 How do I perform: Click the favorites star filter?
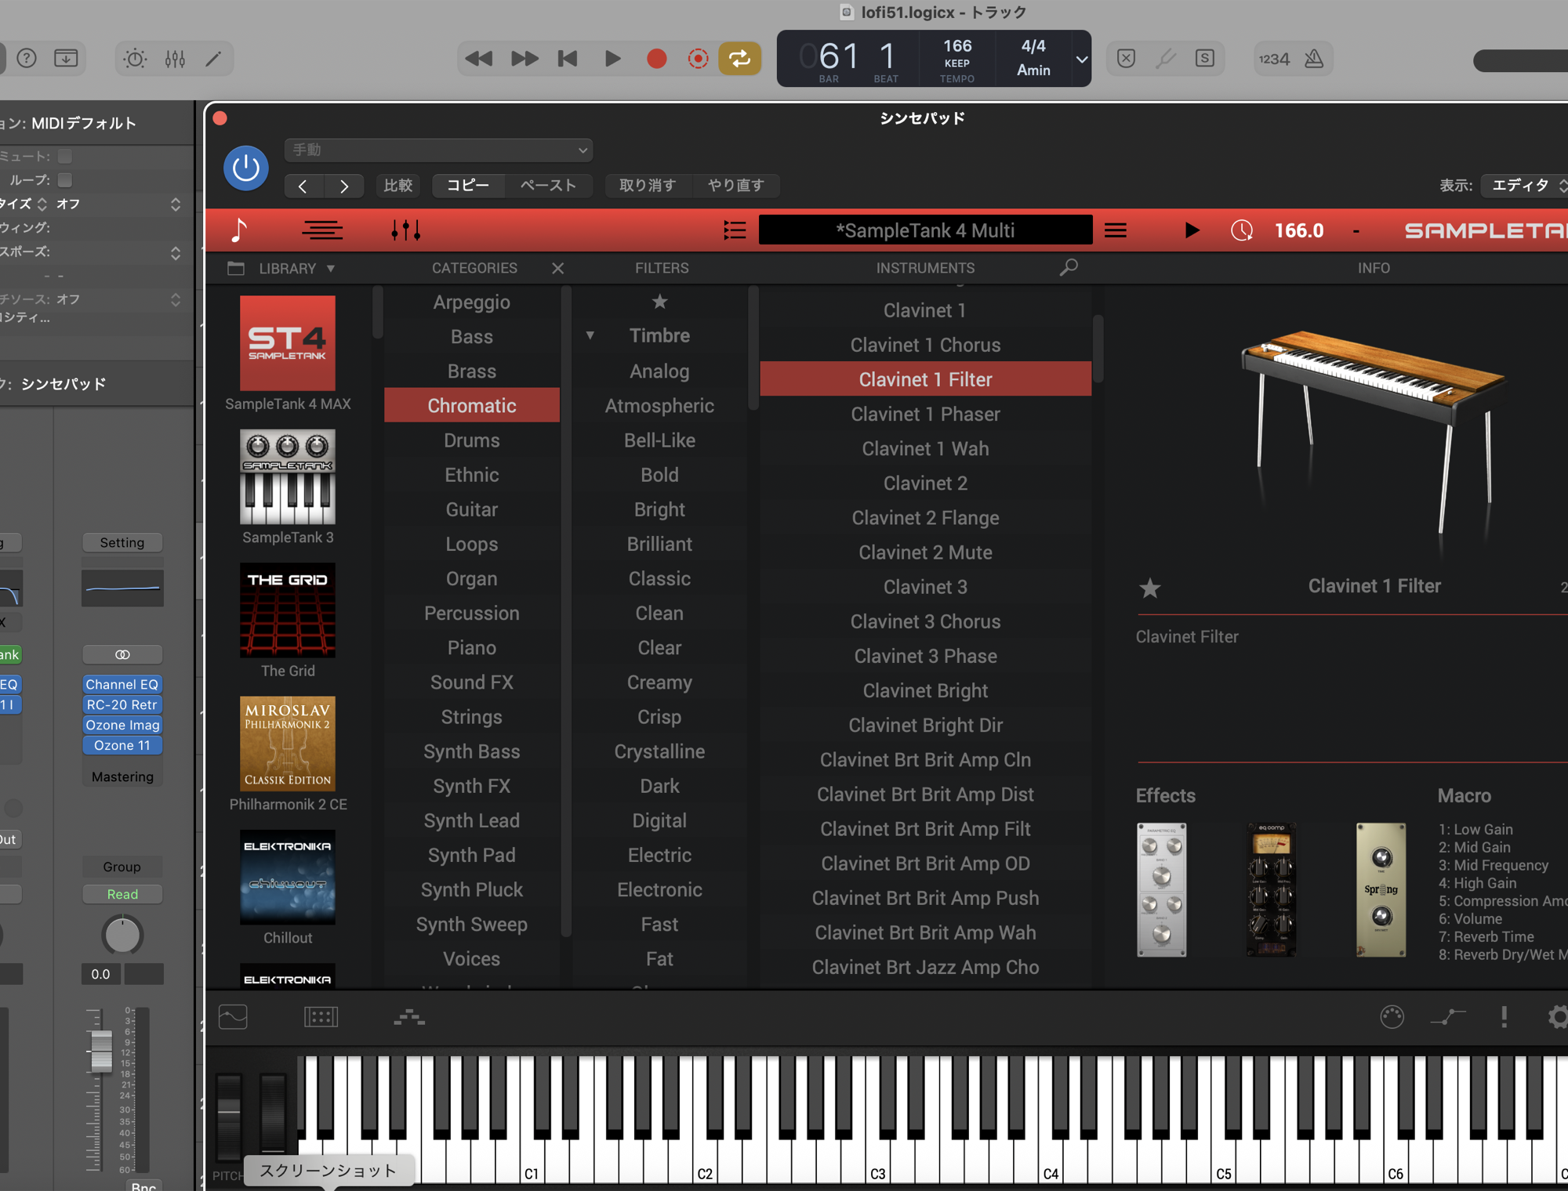coord(660,302)
